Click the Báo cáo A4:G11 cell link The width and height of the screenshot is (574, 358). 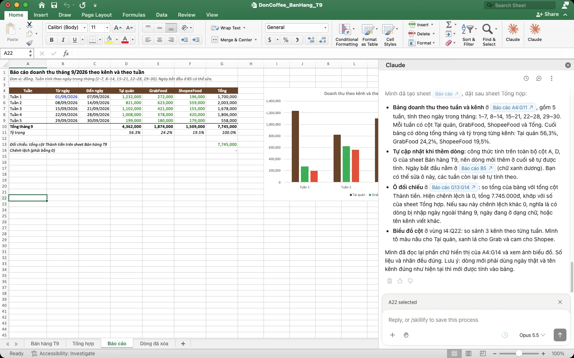513,107
